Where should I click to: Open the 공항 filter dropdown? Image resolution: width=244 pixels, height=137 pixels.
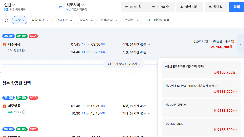click(20, 20)
